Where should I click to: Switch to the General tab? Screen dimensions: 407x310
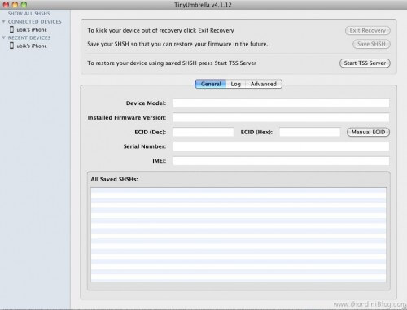[x=211, y=84]
